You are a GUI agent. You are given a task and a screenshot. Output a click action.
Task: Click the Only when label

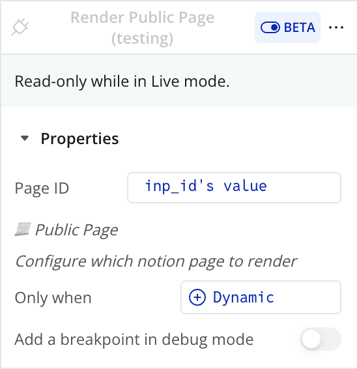pos(53,298)
